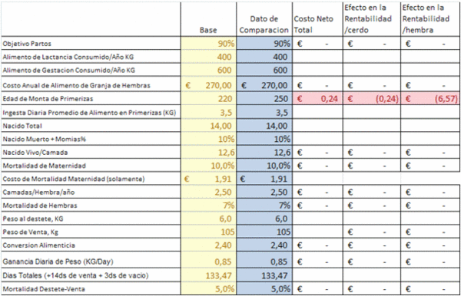
Task: Click the 'Mortalidad Destete-Venta' label
Action: (x=44, y=289)
